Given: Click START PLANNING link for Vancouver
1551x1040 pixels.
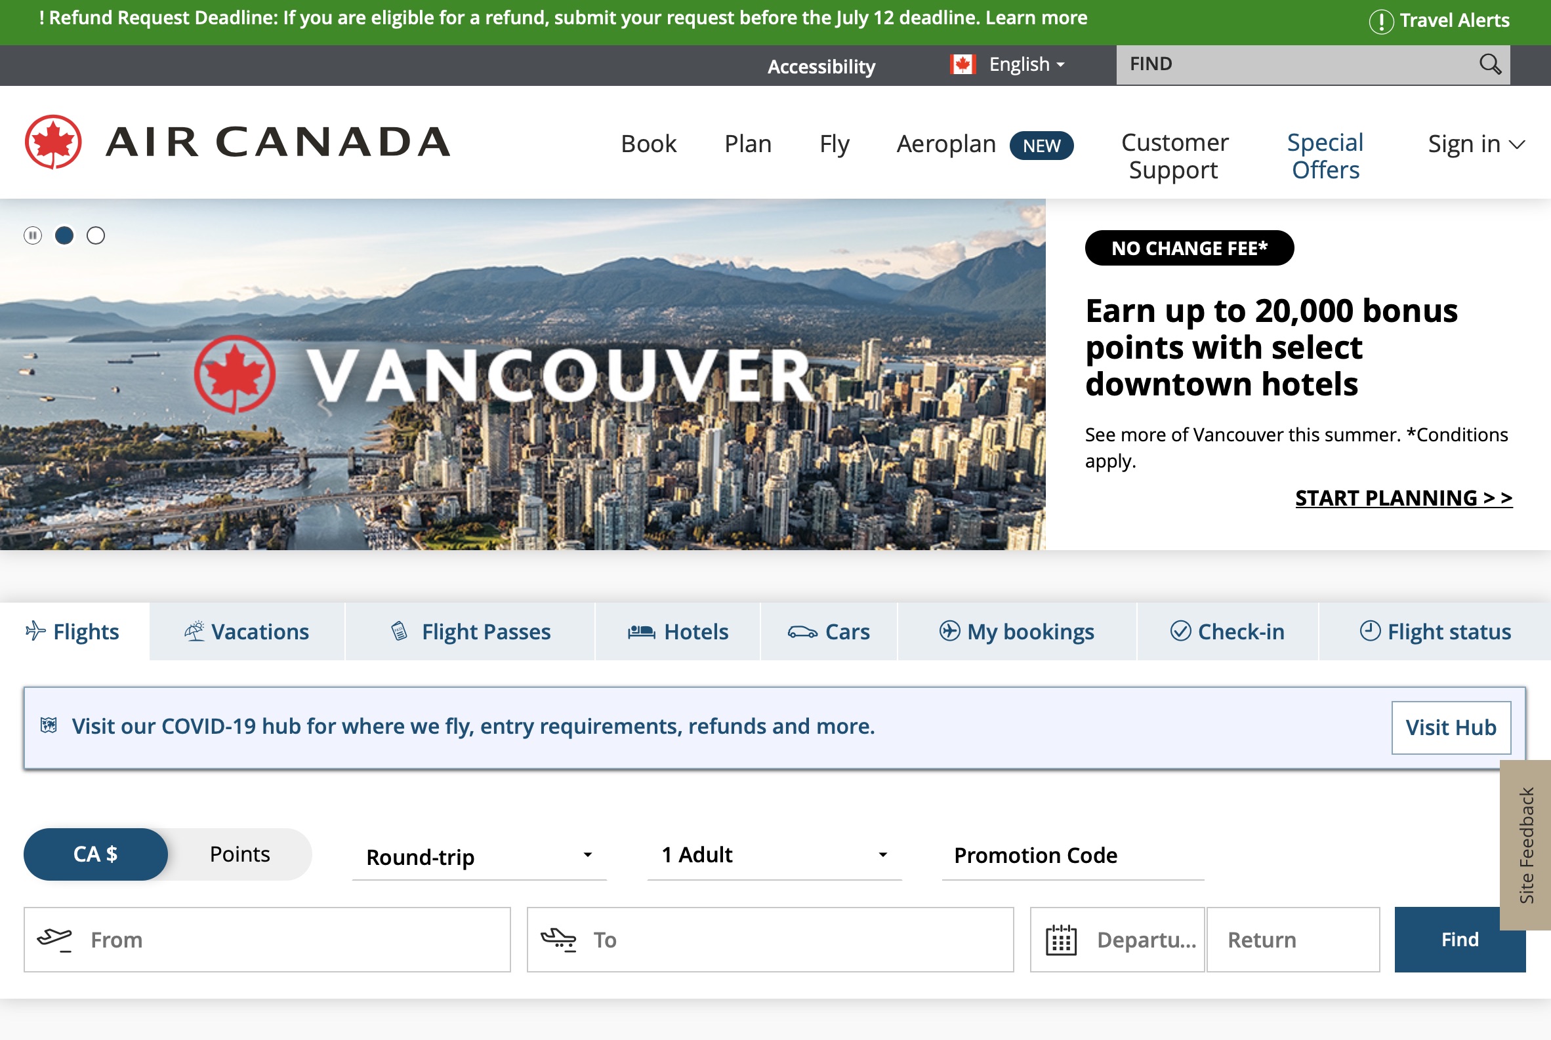Looking at the screenshot, I should 1405,498.
